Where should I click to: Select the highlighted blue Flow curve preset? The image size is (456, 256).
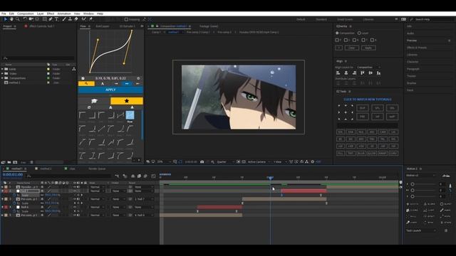click(x=130, y=115)
